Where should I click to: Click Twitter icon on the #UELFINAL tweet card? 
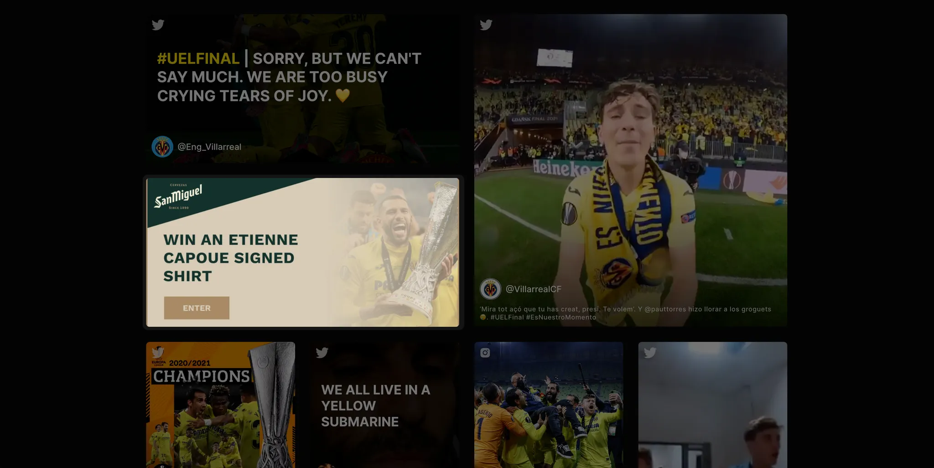(x=158, y=25)
